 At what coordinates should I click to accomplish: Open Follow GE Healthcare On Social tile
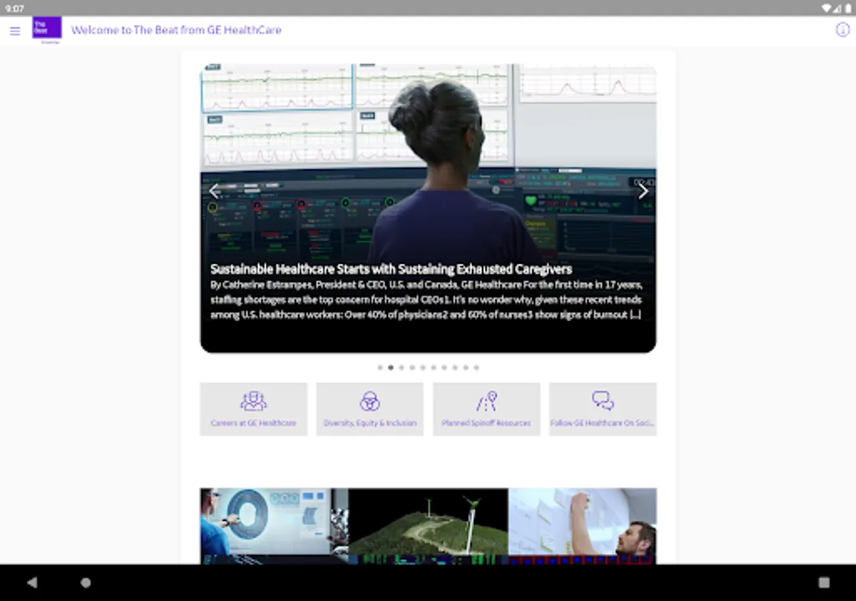click(x=603, y=409)
